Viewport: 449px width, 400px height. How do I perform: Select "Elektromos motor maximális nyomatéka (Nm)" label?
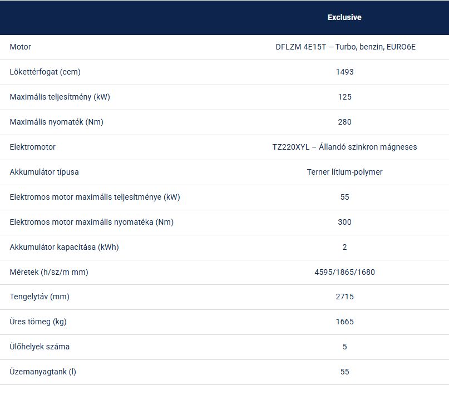[92, 222]
